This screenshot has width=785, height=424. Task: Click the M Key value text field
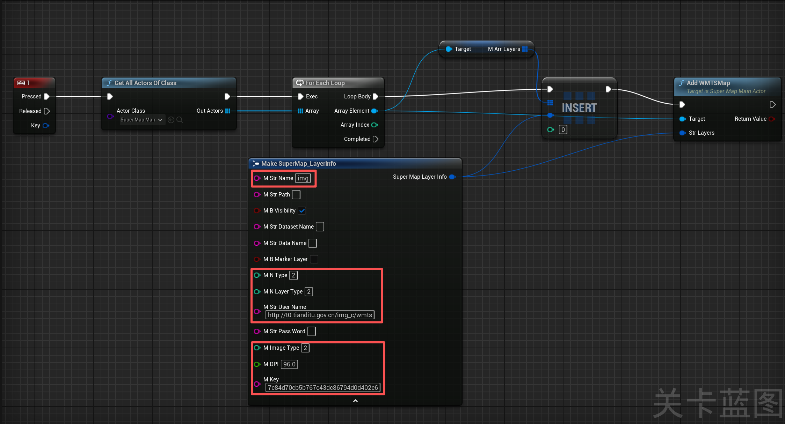tap(322, 387)
